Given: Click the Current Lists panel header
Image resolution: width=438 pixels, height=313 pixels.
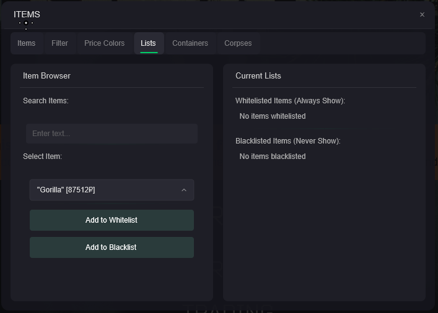Looking at the screenshot, I should pos(258,76).
